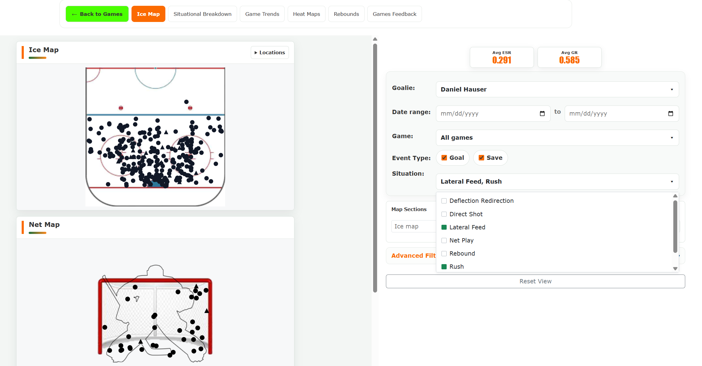The height and width of the screenshot is (366, 702).
Task: Open the Rebounds tab
Action: point(346,14)
